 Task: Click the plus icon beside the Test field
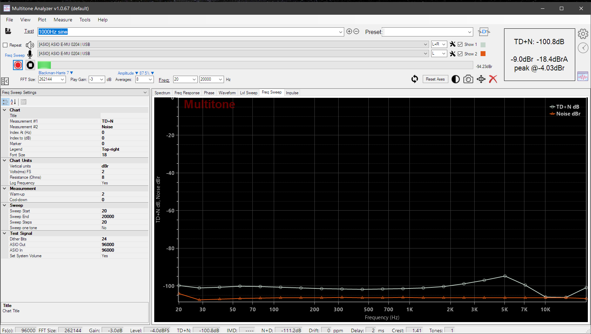[x=349, y=31]
